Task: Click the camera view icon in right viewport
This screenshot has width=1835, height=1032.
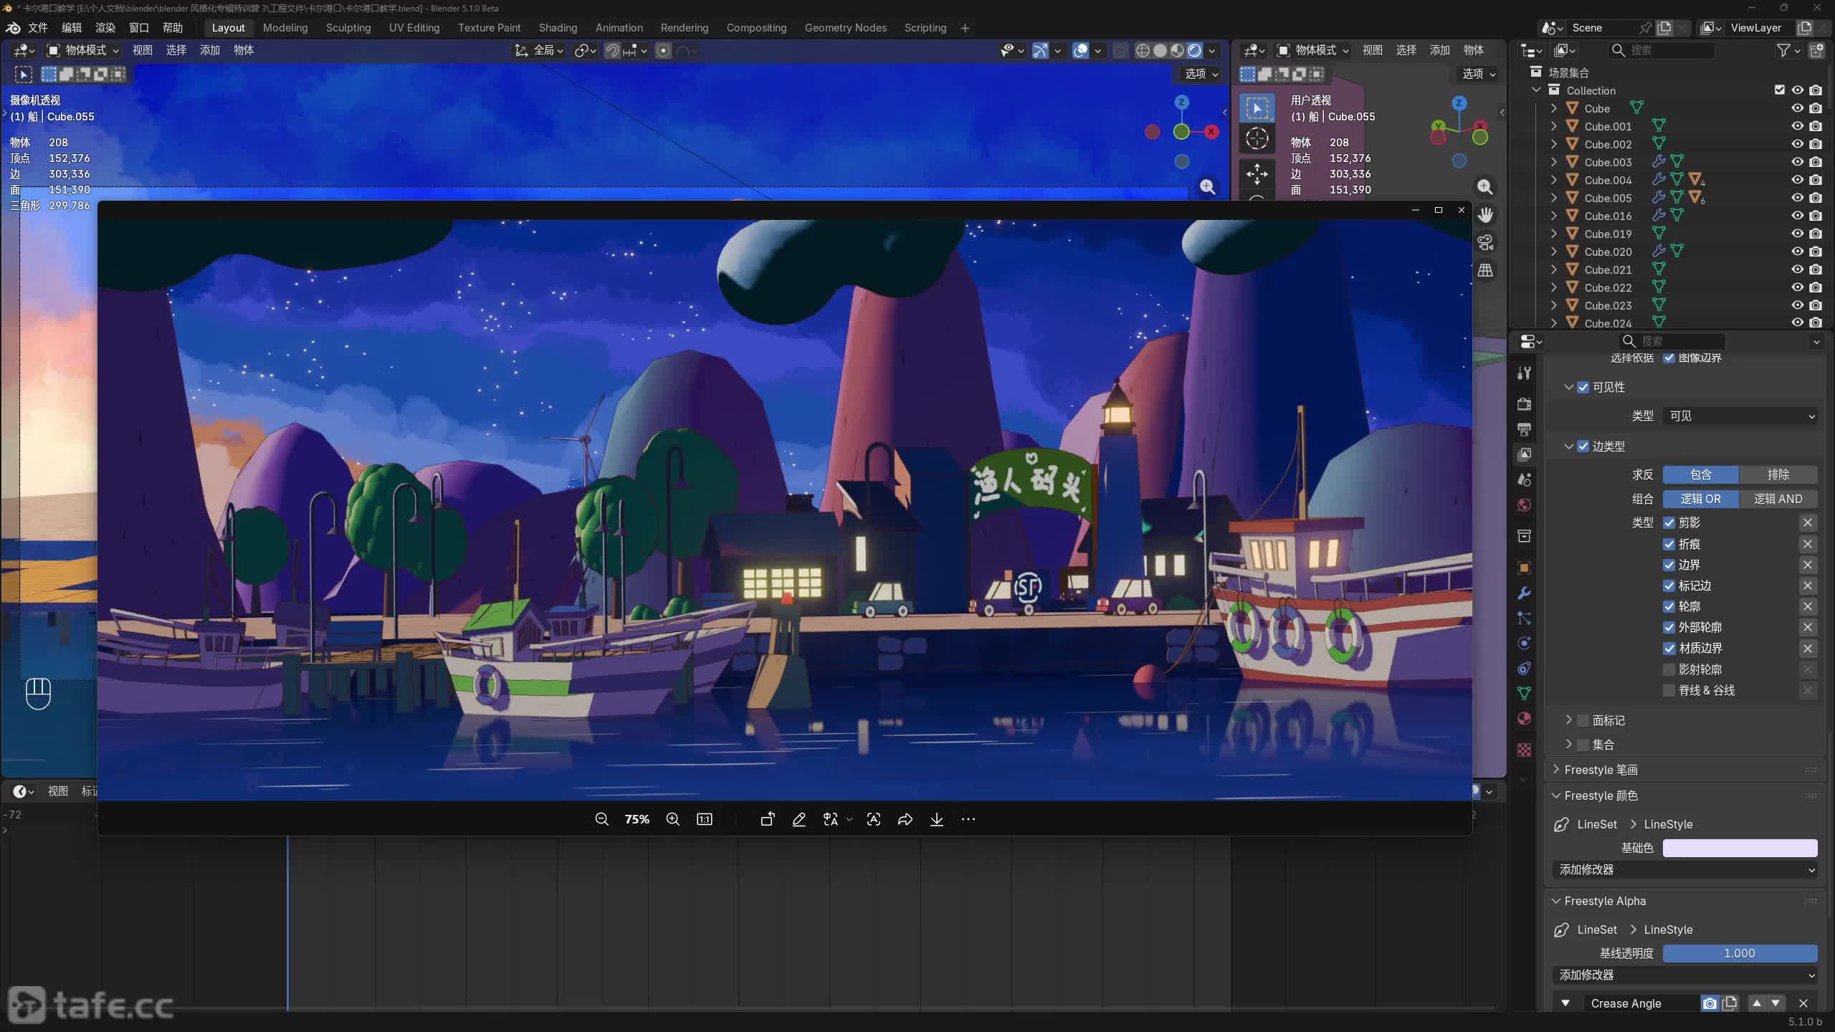Action: (x=1485, y=243)
